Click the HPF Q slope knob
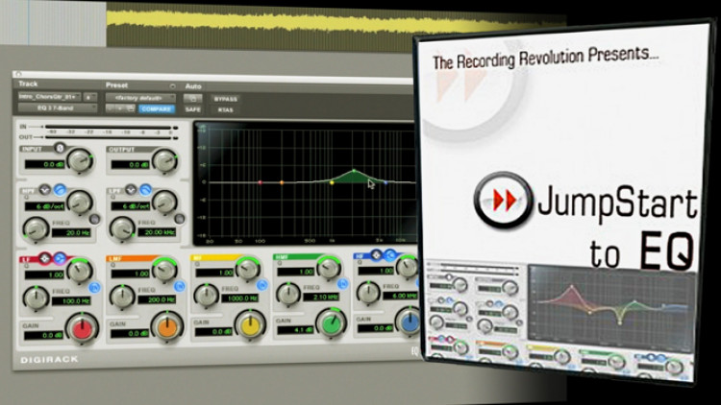The image size is (721, 405). tap(79, 202)
